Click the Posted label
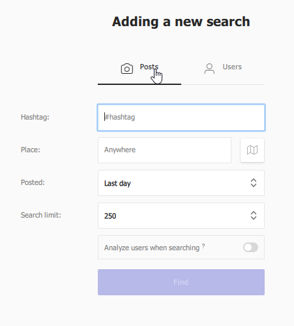This screenshot has height=326, width=294. 33,182
